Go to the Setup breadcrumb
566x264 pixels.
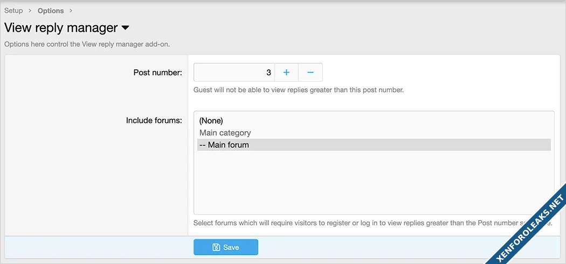pos(13,11)
